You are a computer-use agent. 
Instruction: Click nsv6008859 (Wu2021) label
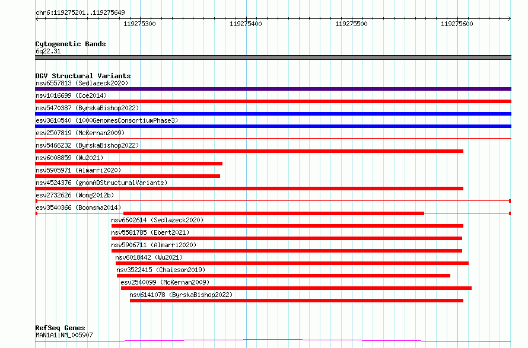click(69, 158)
